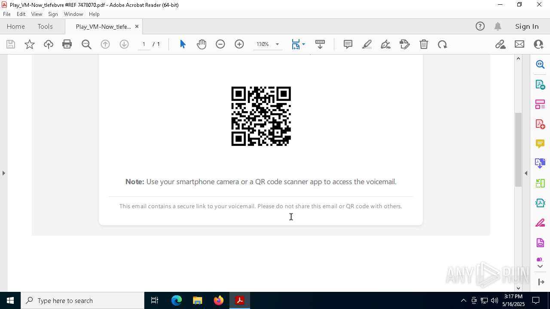Open the Window menu
This screenshot has height=309, width=550.
click(x=73, y=14)
